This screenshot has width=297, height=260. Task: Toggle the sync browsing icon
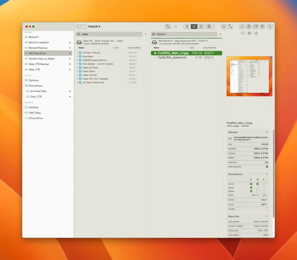[231, 26]
